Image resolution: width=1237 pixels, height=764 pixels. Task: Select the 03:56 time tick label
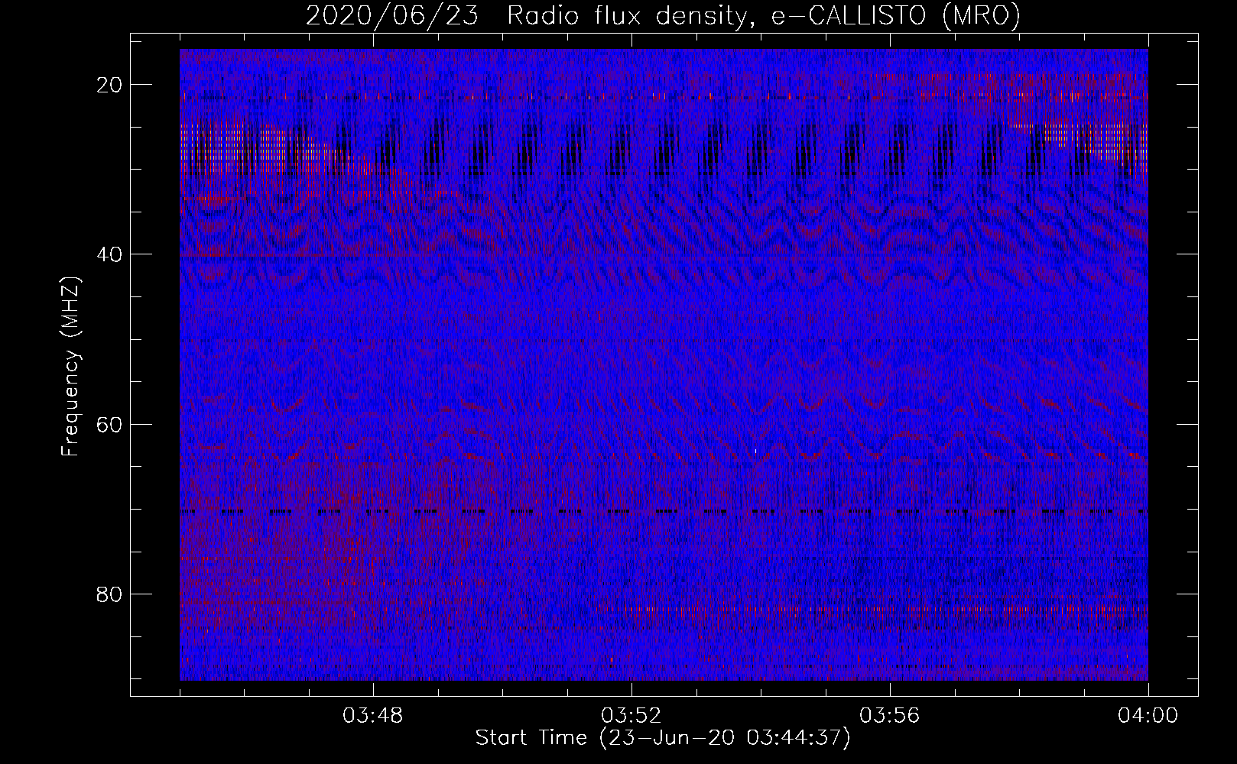(890, 716)
